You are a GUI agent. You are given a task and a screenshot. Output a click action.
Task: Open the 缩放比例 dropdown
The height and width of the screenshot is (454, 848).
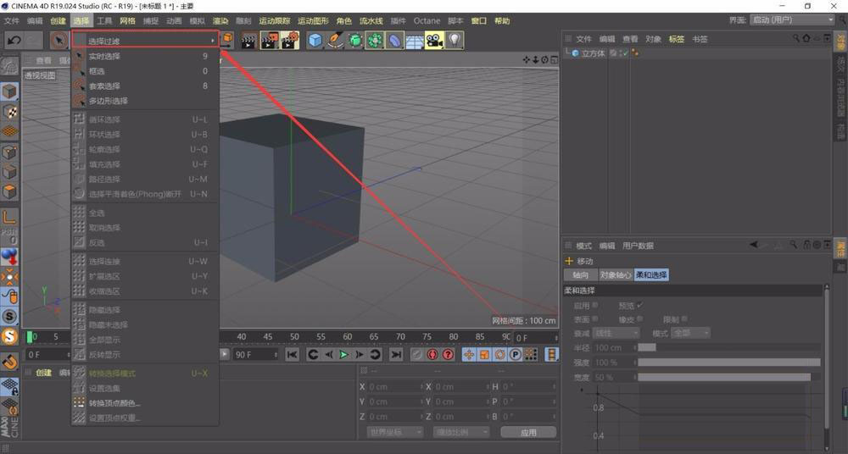tap(461, 432)
